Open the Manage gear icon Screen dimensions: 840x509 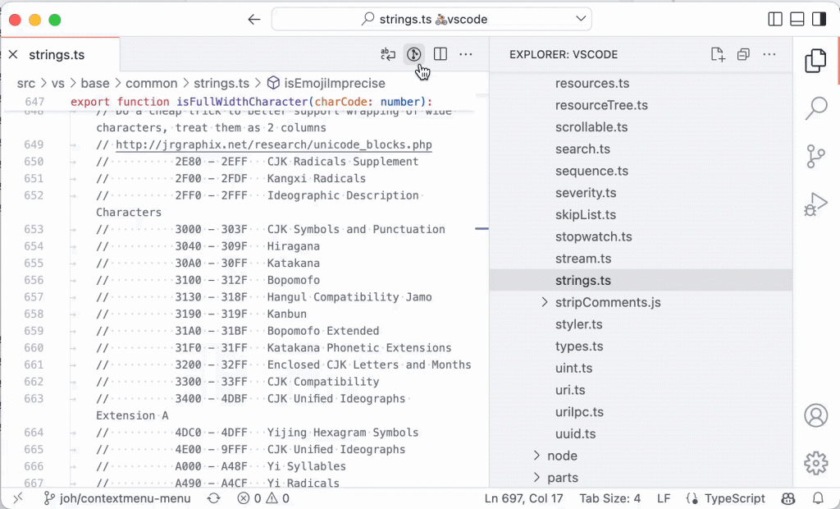pos(816,463)
